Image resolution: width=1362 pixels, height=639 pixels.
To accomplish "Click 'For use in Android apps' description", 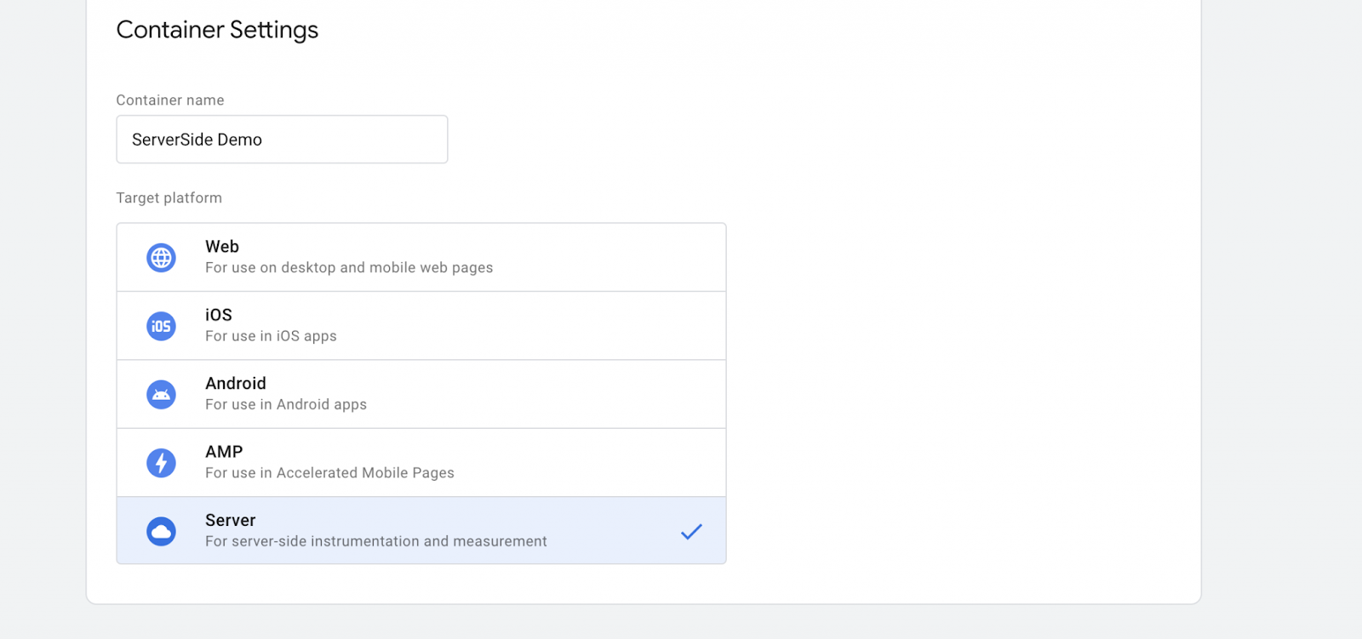I will pos(286,405).
